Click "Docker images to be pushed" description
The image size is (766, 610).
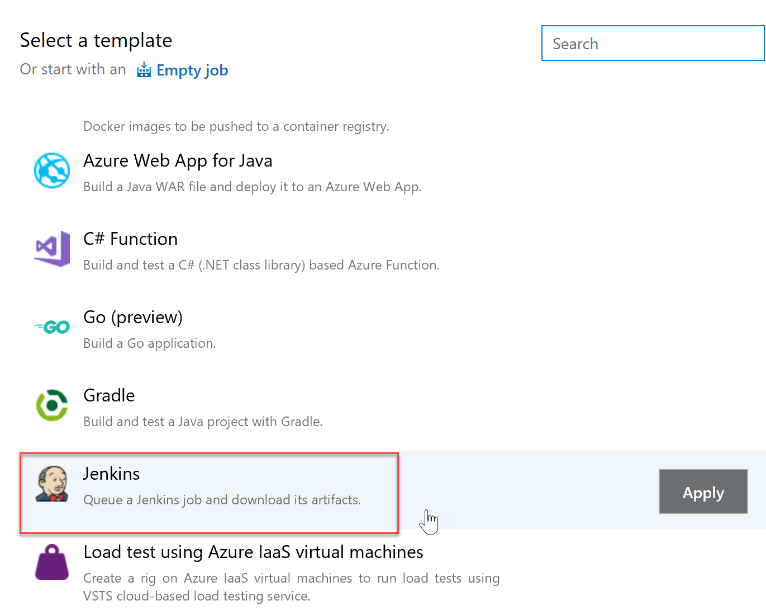point(236,126)
